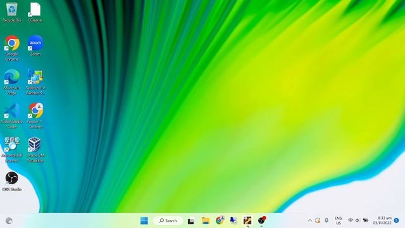
Task: Open the Widgets weather icon on taskbar
Action: pyautogui.click(x=9, y=221)
